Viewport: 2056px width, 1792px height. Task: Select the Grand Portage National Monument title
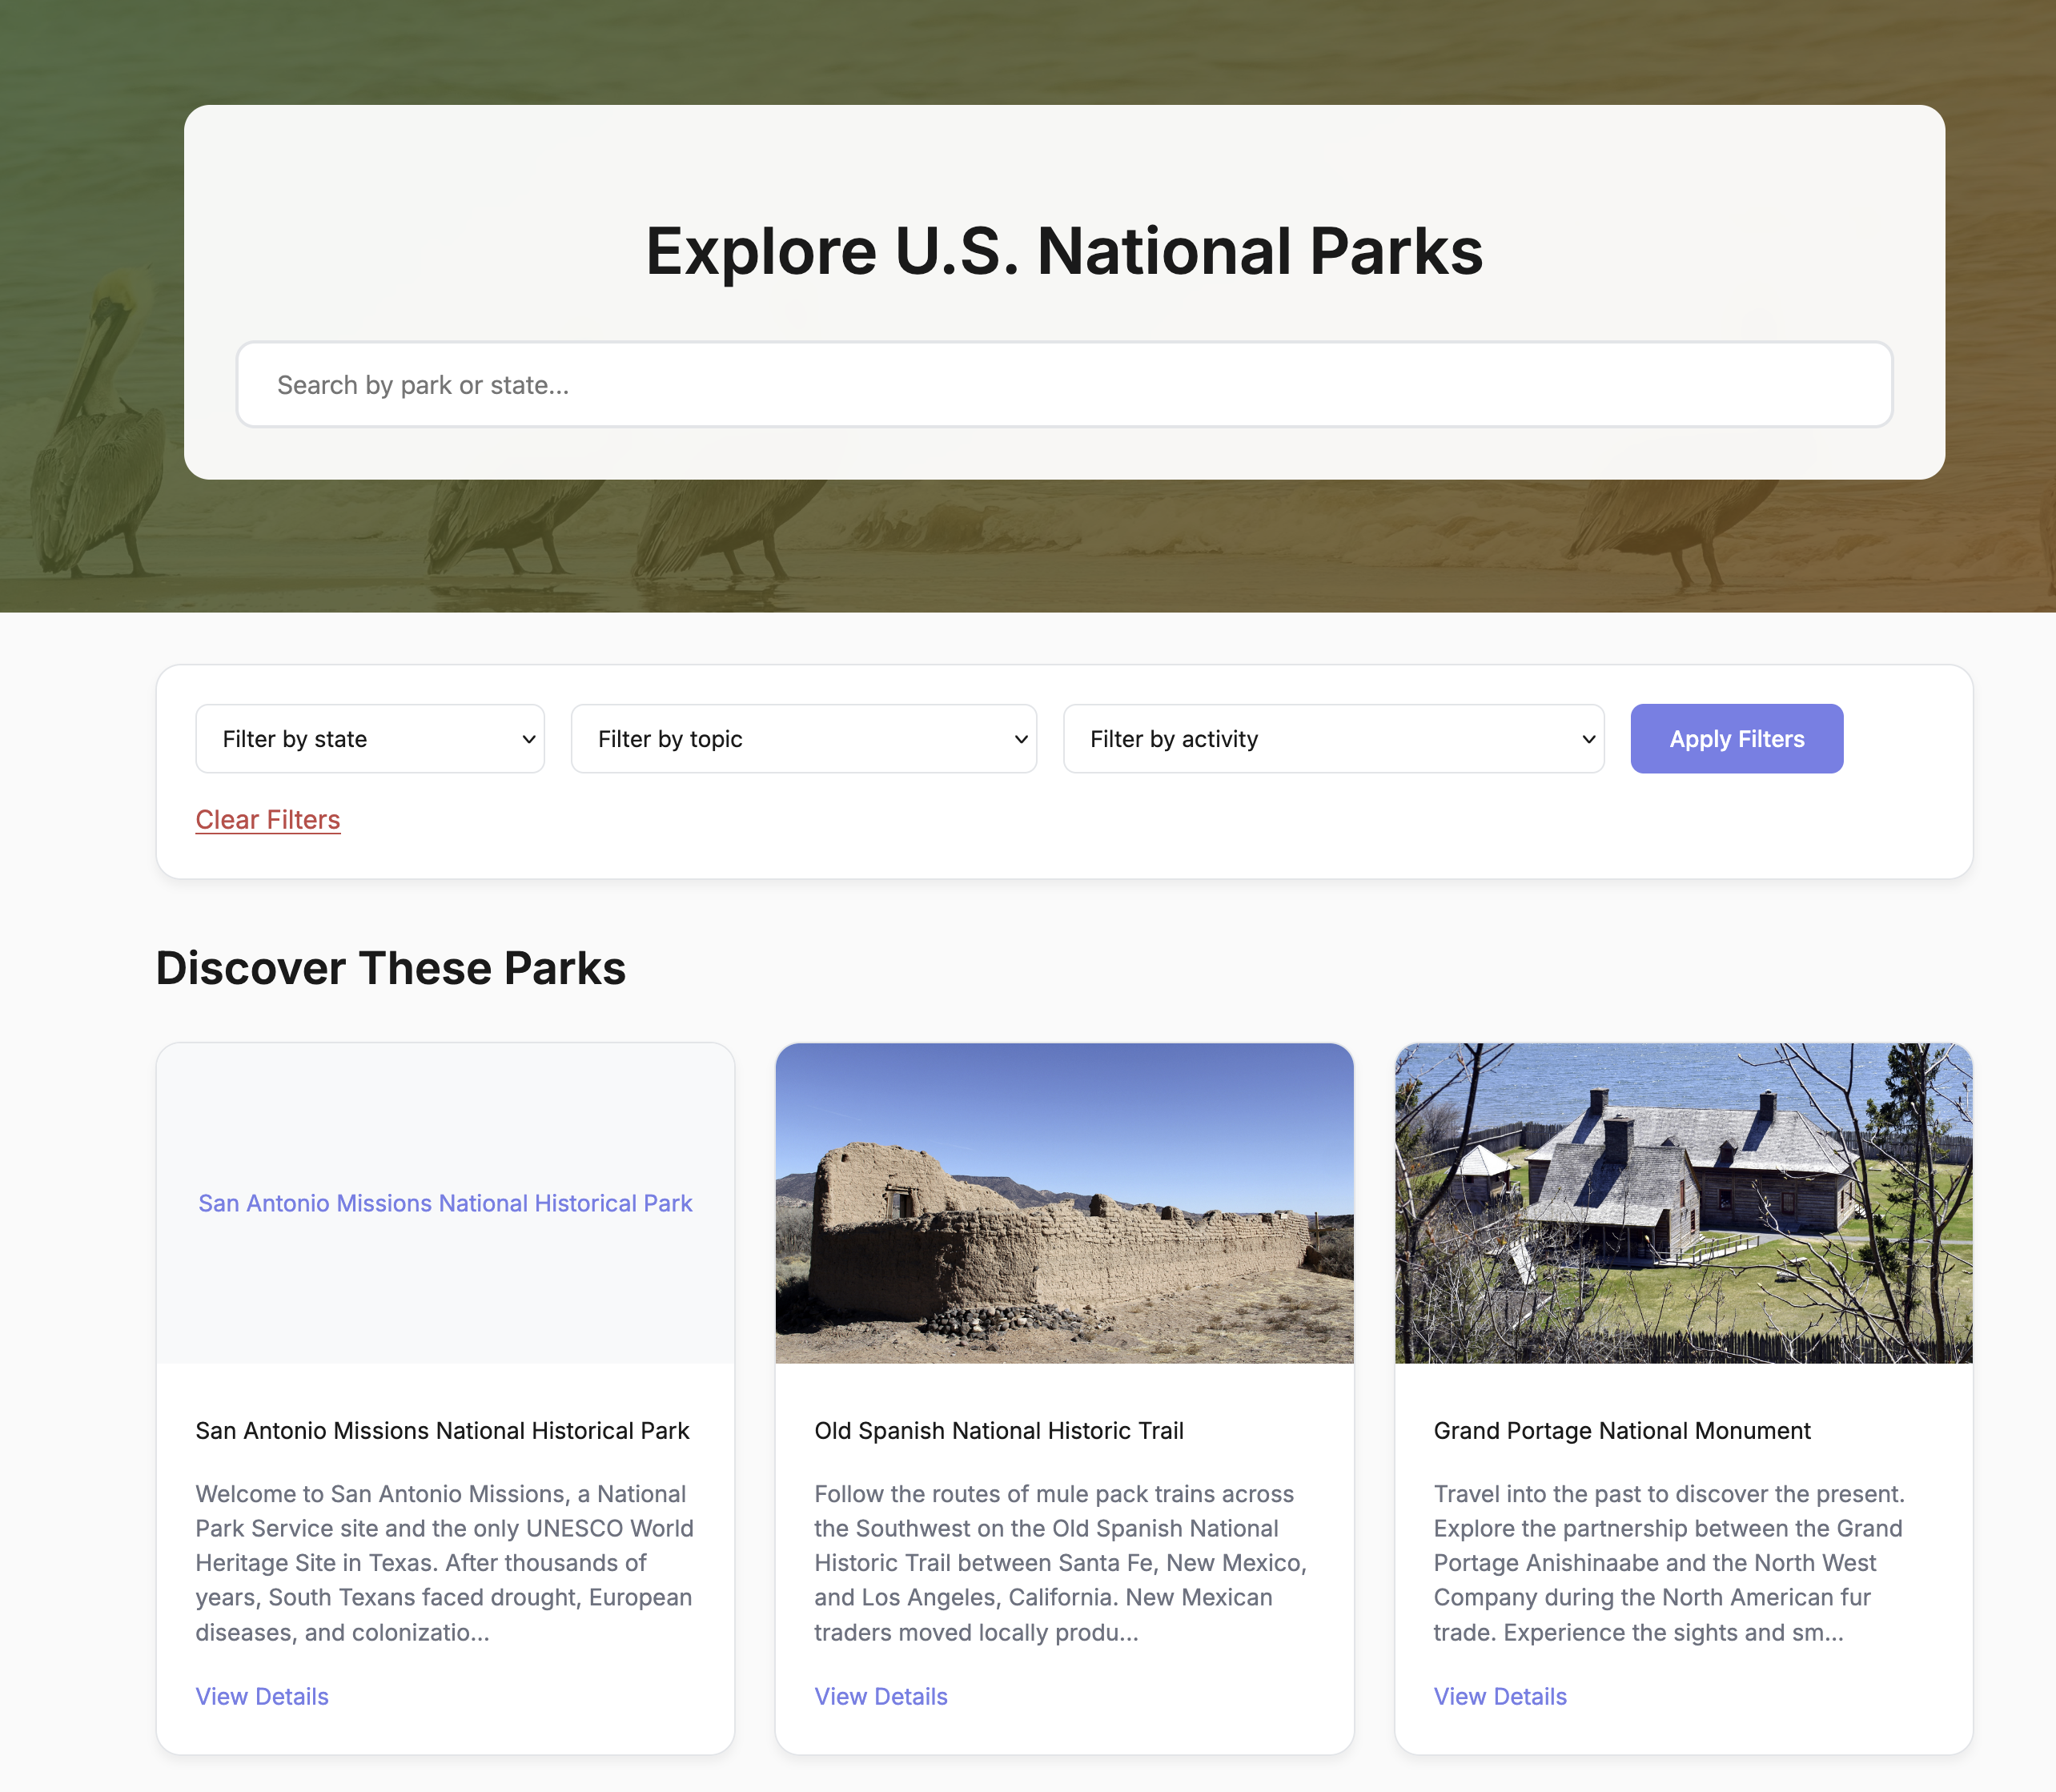pyautogui.click(x=1622, y=1431)
